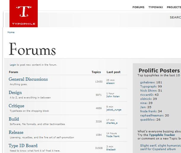Screen dimensions: 181x153
Task: Open the Build forum
Action: point(14,119)
